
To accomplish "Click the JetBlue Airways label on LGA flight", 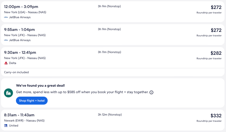I will (x=20, y=17).
